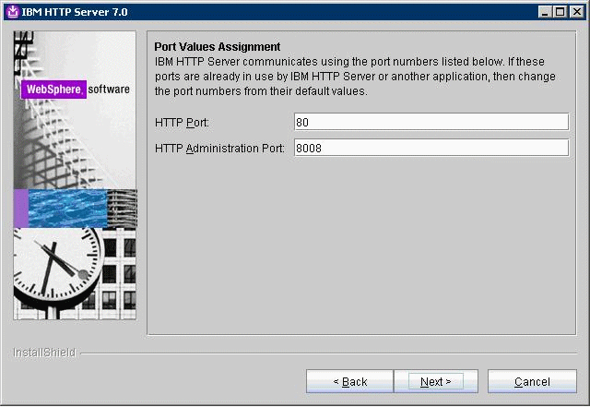
Task: Click the 'IBM HTTP Server 7.0' title text
Action: click(75, 12)
